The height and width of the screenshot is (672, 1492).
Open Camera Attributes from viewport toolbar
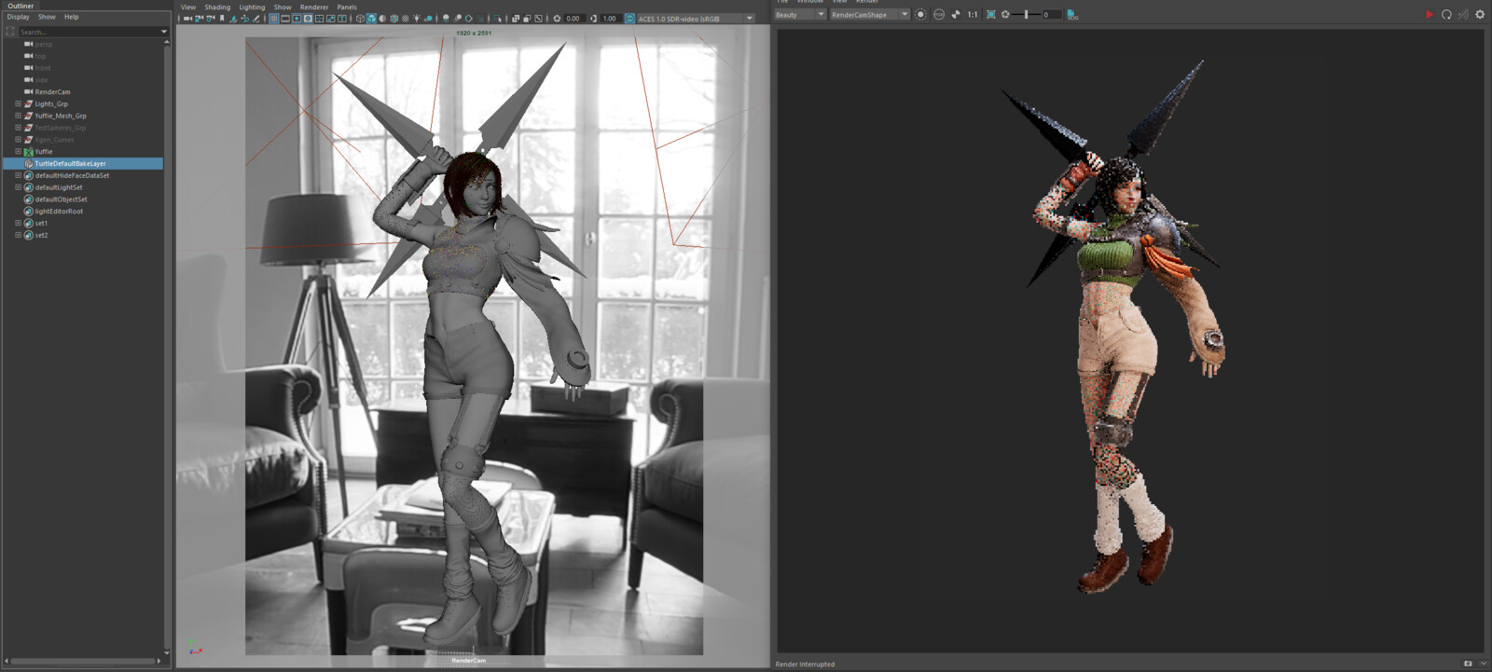click(x=211, y=19)
